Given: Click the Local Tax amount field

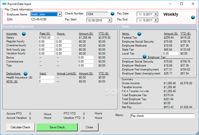Looking at the screenshot, I should point(171,54).
